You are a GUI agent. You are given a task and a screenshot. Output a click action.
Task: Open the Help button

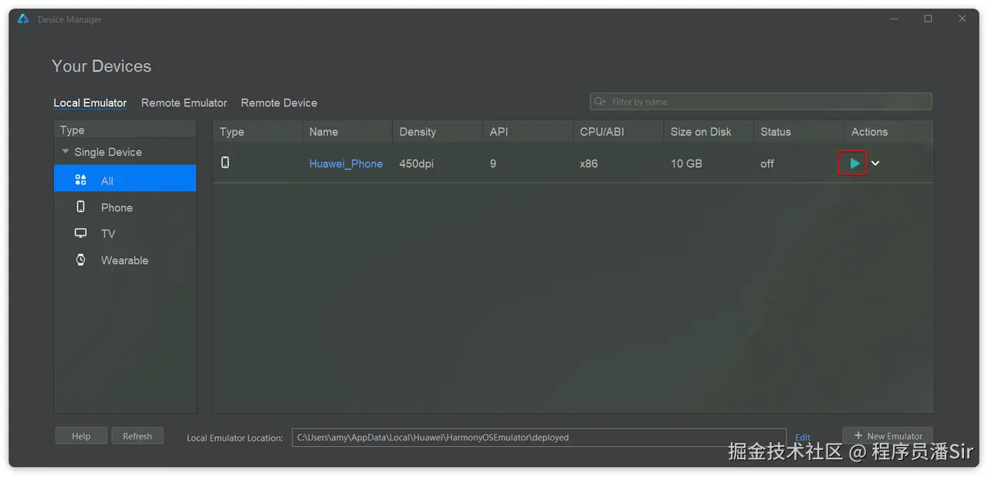point(81,436)
